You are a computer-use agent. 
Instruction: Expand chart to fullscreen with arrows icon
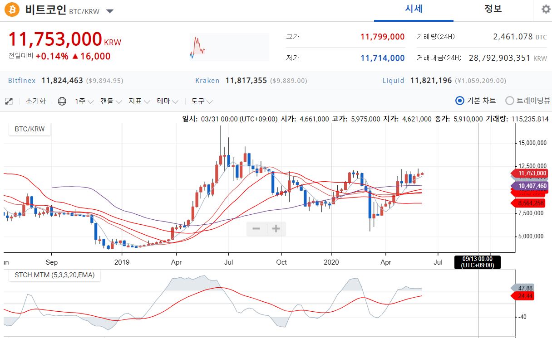point(9,101)
